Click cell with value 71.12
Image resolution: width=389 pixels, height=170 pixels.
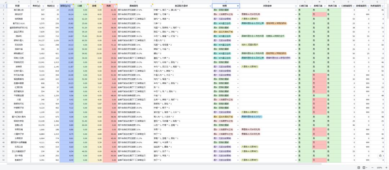[110, 45]
